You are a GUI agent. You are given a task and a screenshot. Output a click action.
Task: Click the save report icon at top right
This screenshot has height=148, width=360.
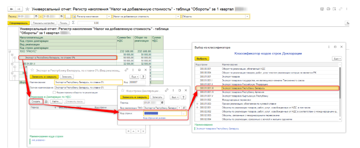(x=322, y=8)
